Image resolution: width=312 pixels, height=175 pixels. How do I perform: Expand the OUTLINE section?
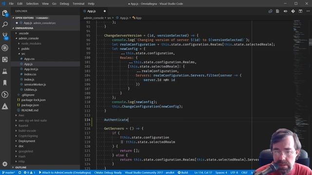46,167
